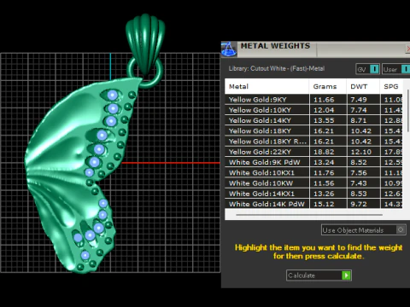Toggle the User library switch
The height and width of the screenshot is (307, 410).
point(406,69)
